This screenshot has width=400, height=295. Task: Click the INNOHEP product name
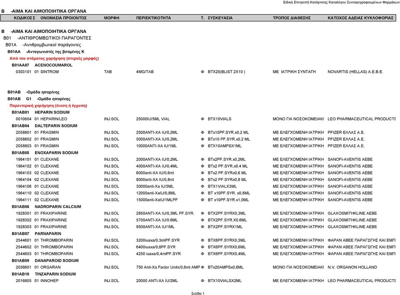50,281
